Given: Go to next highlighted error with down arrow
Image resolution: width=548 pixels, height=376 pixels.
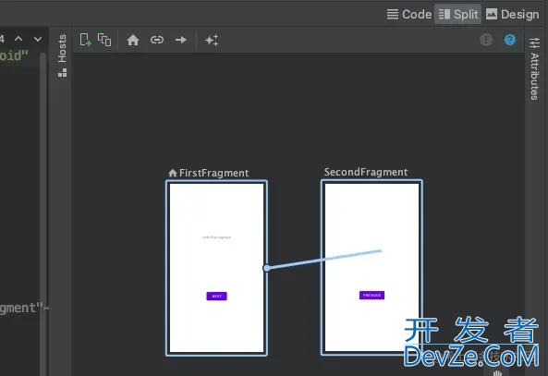Looking at the screenshot, I should click(38, 39).
